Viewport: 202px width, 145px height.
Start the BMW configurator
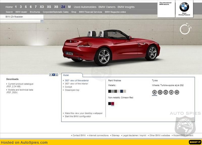pyautogui.click(x=78, y=116)
